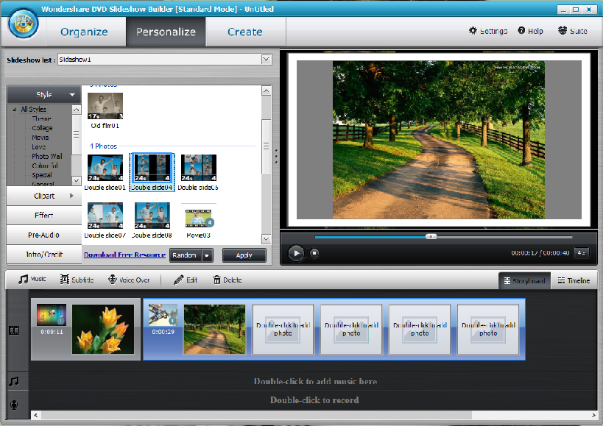Open the Intro/Credit panel
603x426 pixels.
point(44,255)
